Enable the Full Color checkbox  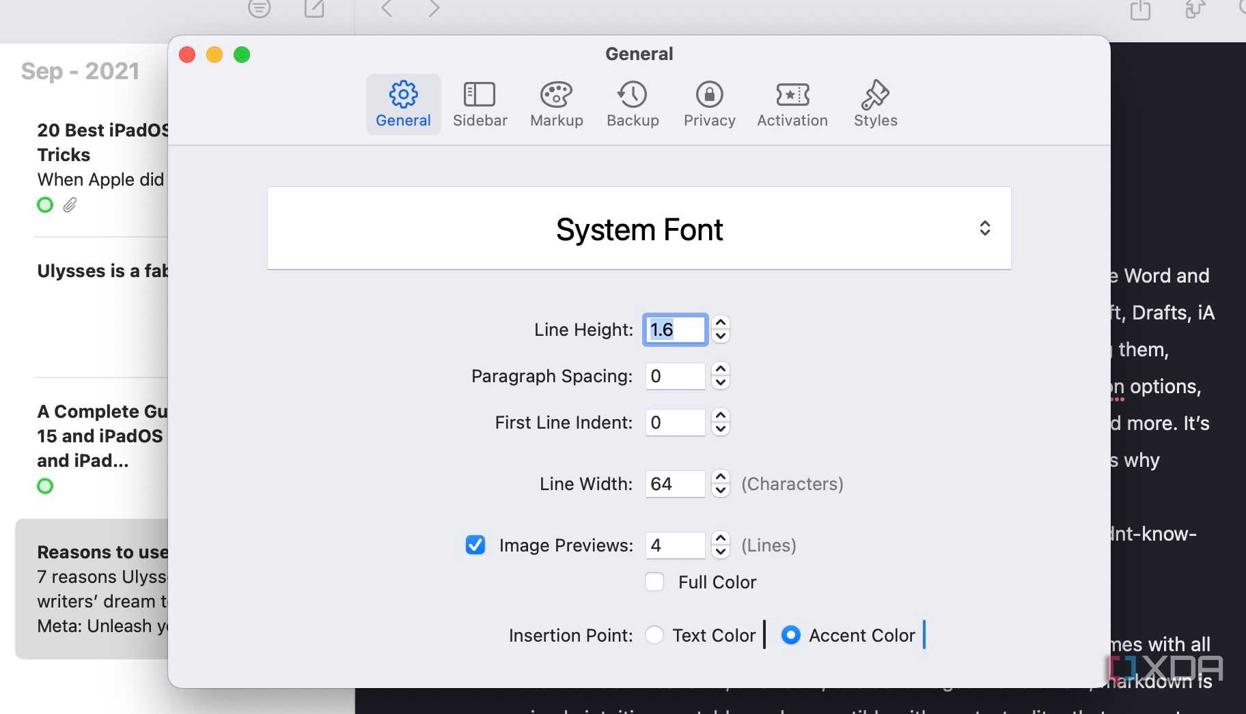[654, 582]
